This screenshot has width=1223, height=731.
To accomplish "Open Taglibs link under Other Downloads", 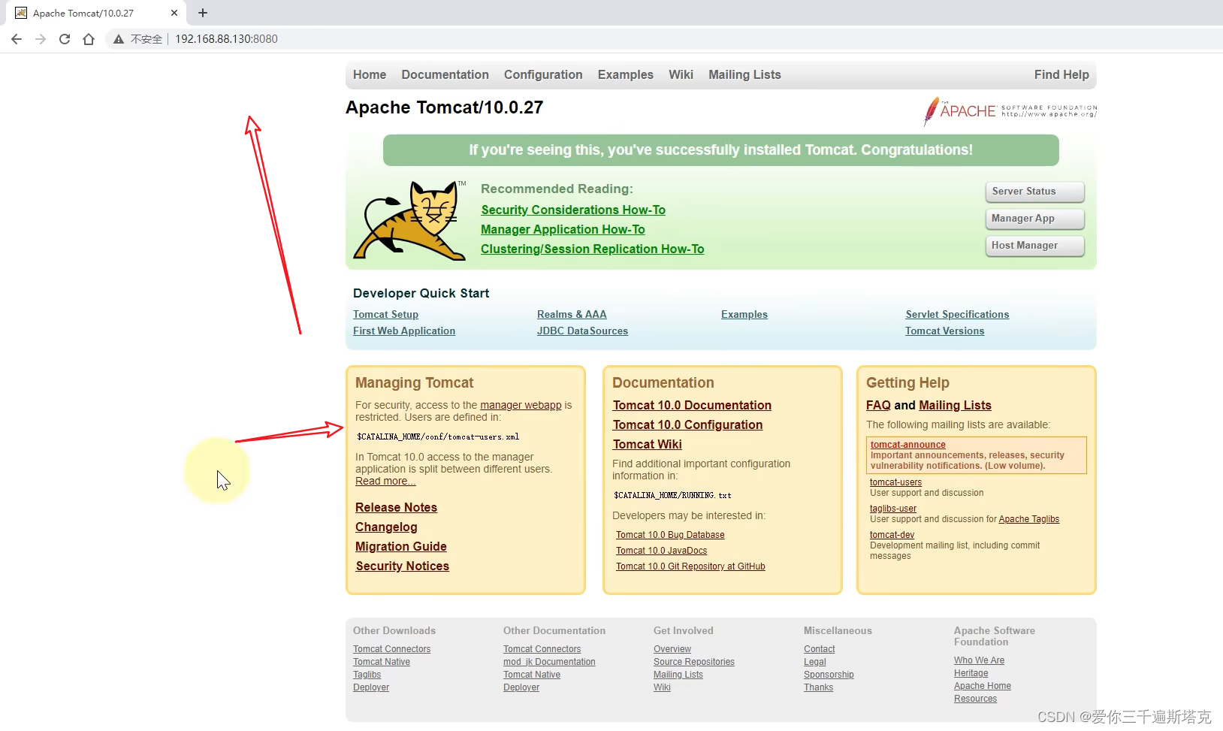I will 367,675.
